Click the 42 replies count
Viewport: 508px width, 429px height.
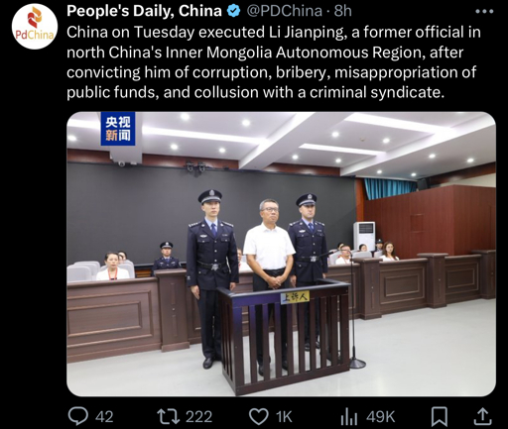(104, 417)
